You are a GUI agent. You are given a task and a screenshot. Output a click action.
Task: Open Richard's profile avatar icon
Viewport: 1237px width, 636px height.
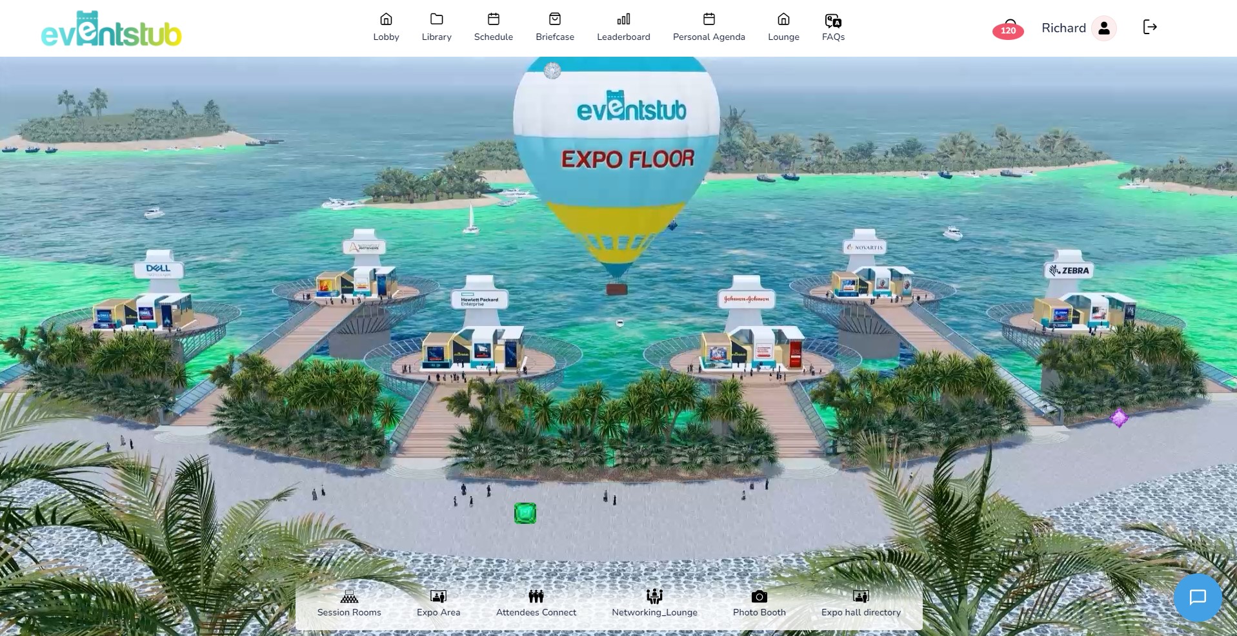(1104, 28)
